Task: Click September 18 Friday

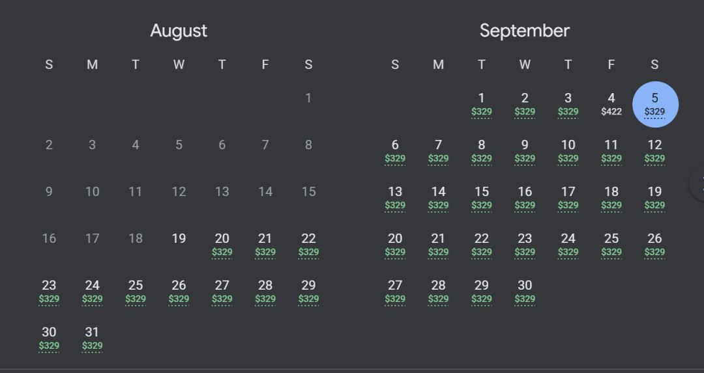Action: 611,198
